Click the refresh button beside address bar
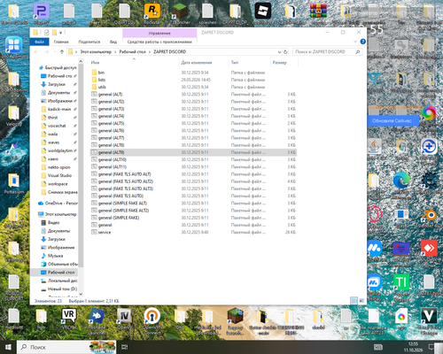The height and width of the screenshot is (354, 443). click(x=285, y=52)
